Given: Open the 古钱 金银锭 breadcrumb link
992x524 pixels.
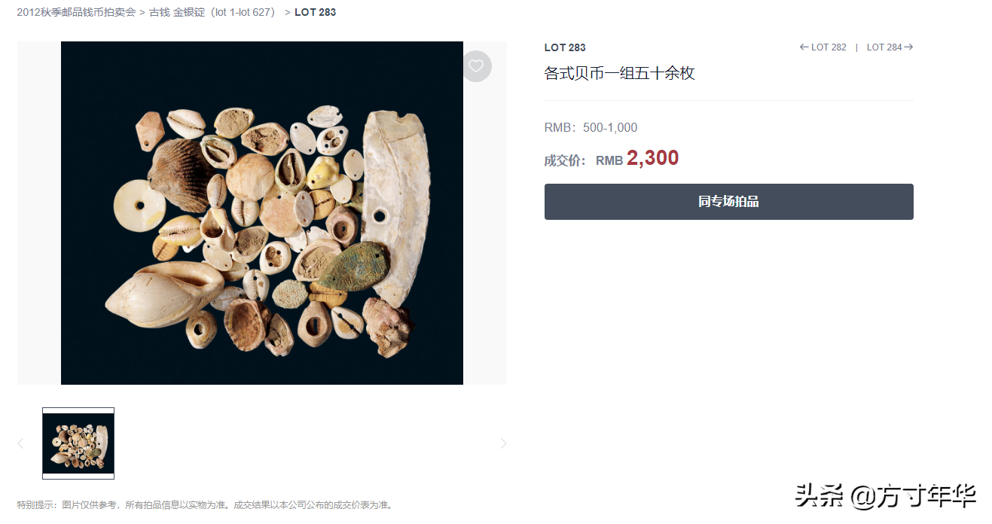Looking at the screenshot, I should pyautogui.click(x=213, y=12).
